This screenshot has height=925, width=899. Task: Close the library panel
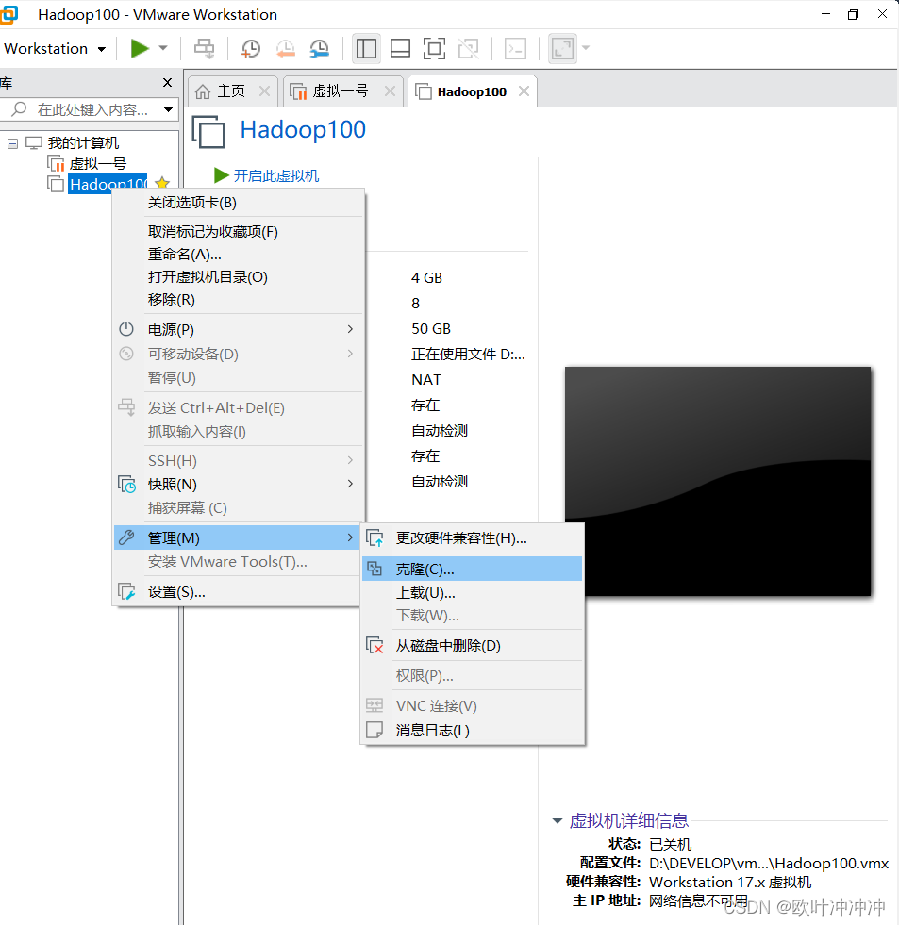click(x=168, y=83)
